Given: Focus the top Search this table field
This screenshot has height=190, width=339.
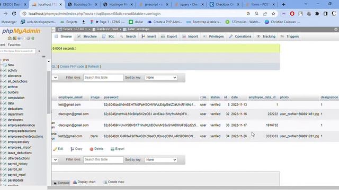Looking at the screenshot, I should (x=103, y=78).
